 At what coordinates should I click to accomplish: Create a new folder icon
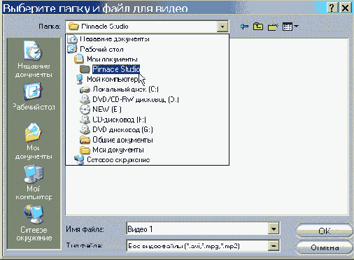point(273,27)
